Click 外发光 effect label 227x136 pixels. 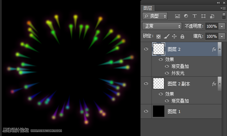[x=178, y=73]
